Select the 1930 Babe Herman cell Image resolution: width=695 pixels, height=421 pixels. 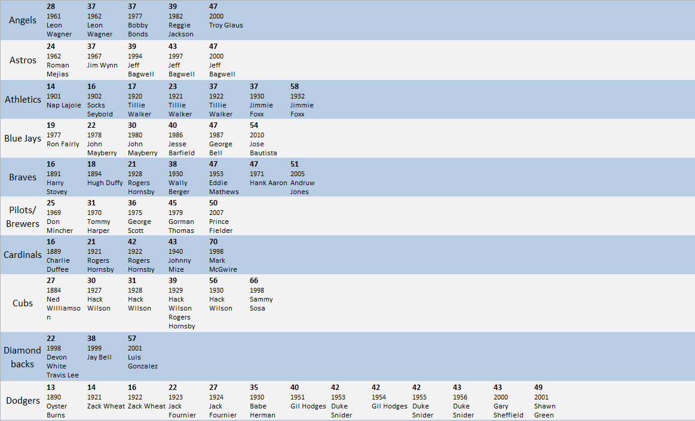pos(262,401)
